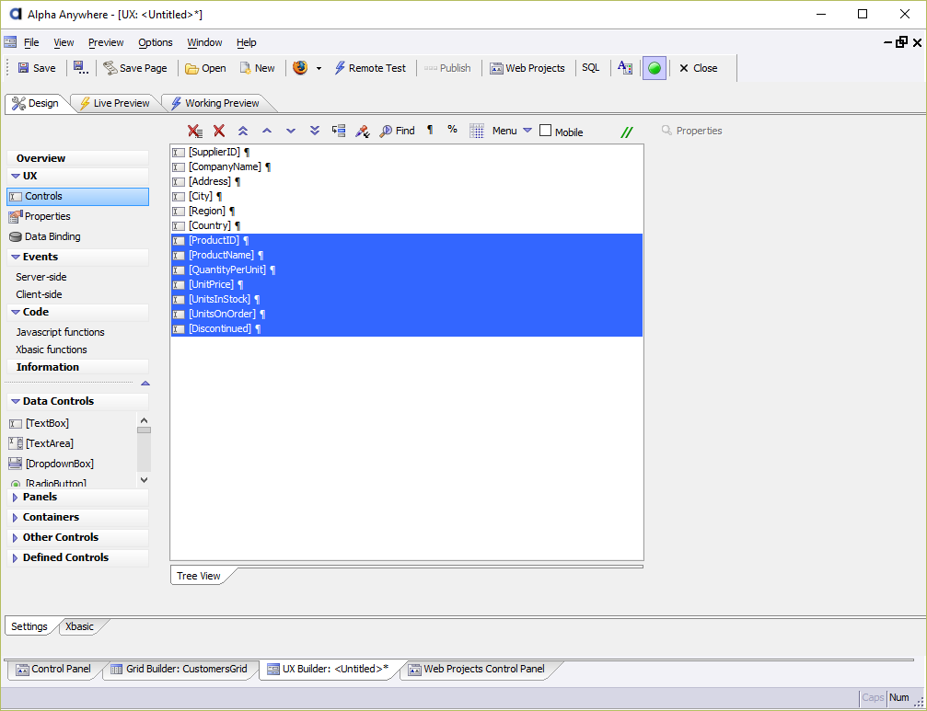The image size is (927, 711).
Task: Move selection down one with down arrow
Action: [x=290, y=132]
